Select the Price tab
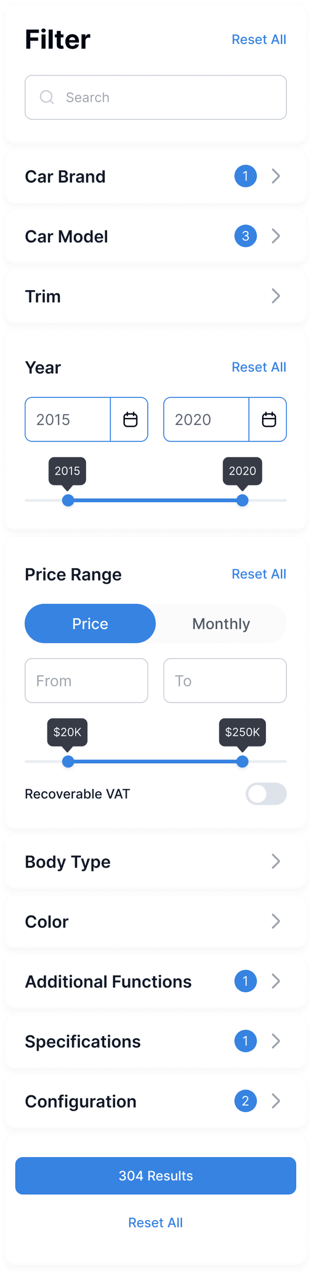This screenshot has width=312, height=1275. pos(90,623)
